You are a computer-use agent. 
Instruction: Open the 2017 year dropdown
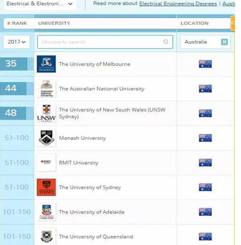click(x=16, y=42)
